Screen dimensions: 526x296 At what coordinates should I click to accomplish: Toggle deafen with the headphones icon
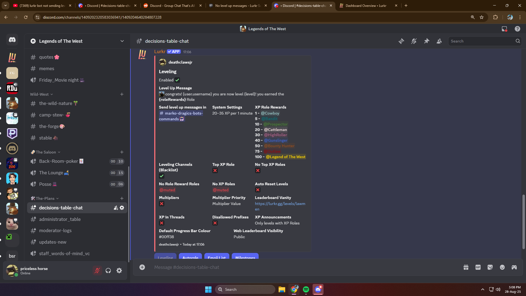pos(108,271)
